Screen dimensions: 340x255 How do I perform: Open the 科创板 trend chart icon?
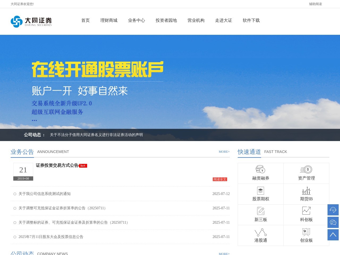pos(306,211)
